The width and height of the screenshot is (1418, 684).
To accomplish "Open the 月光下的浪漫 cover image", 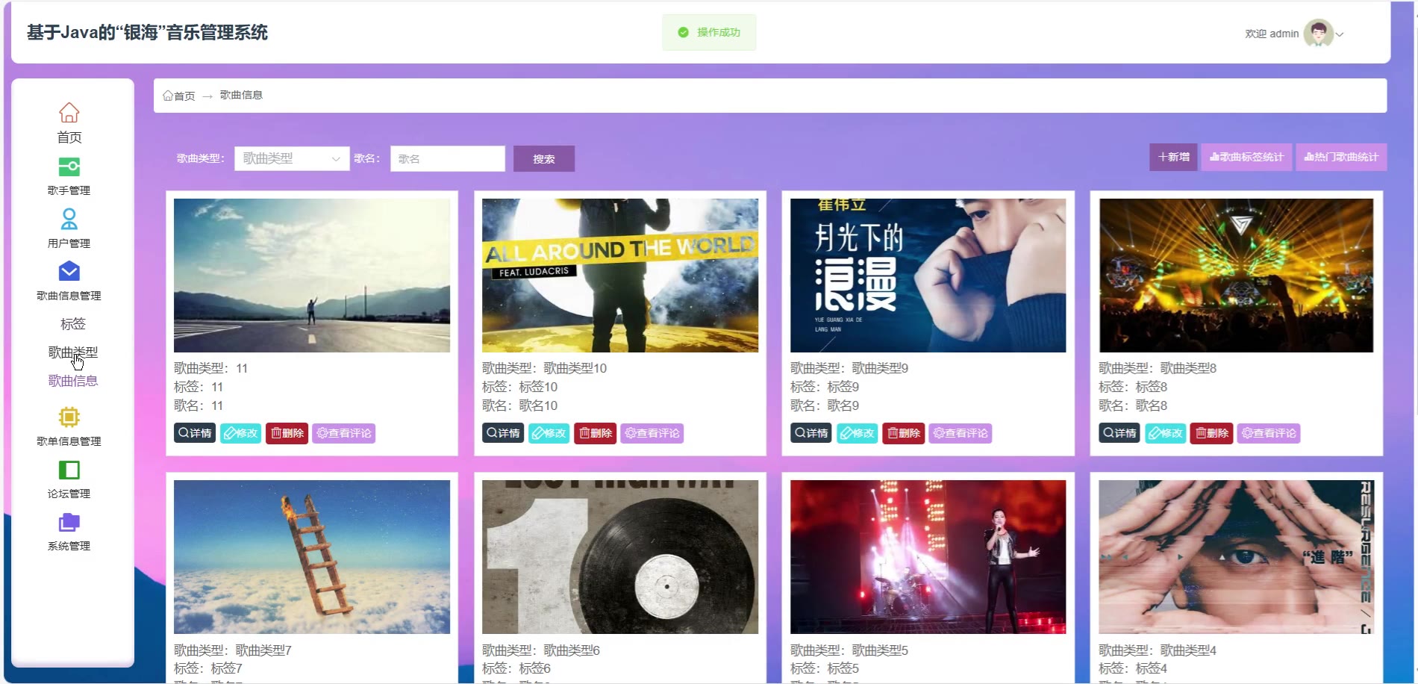I will coord(928,276).
